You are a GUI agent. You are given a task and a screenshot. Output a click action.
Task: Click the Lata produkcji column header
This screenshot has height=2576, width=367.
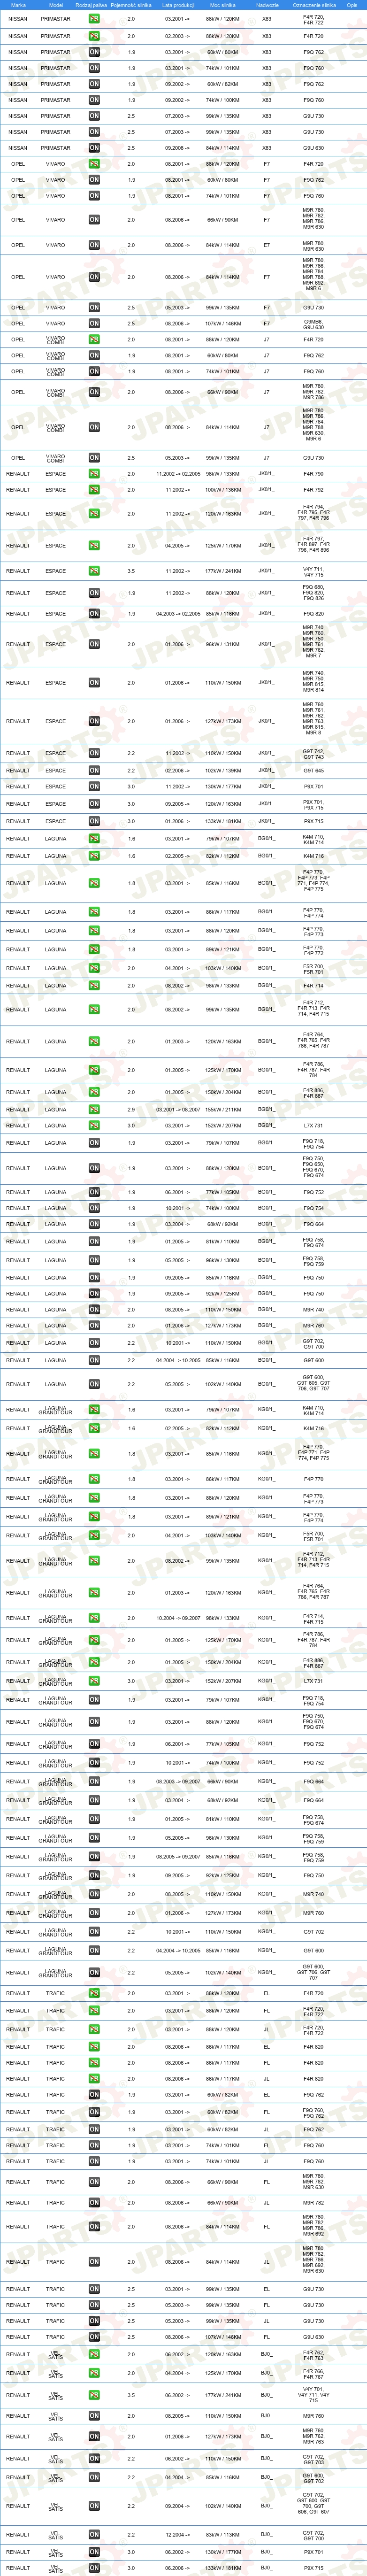click(178, 5)
